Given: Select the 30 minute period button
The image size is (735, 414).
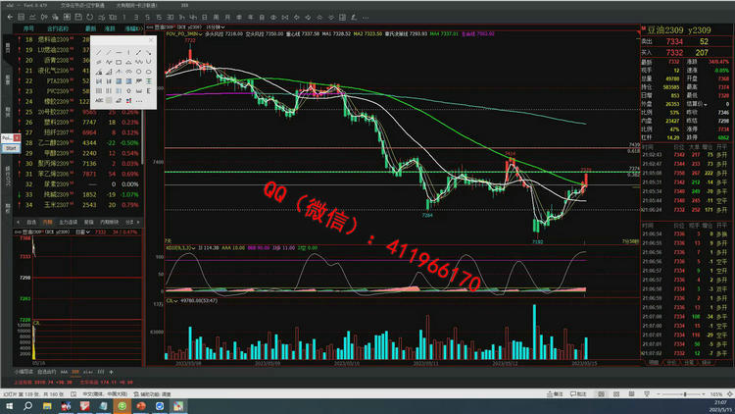Looking at the screenshot, I should point(170,17).
